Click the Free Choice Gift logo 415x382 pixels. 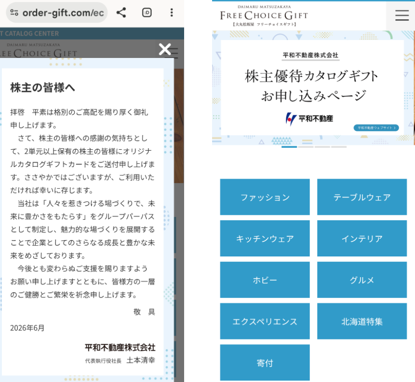[x=264, y=15]
